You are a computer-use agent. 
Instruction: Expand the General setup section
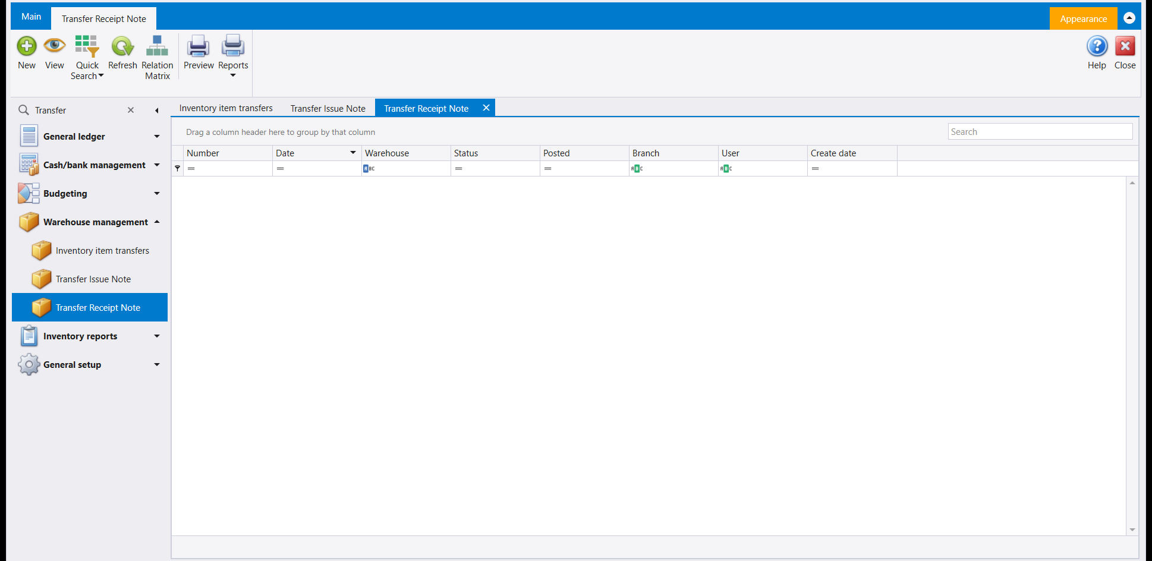[157, 365]
